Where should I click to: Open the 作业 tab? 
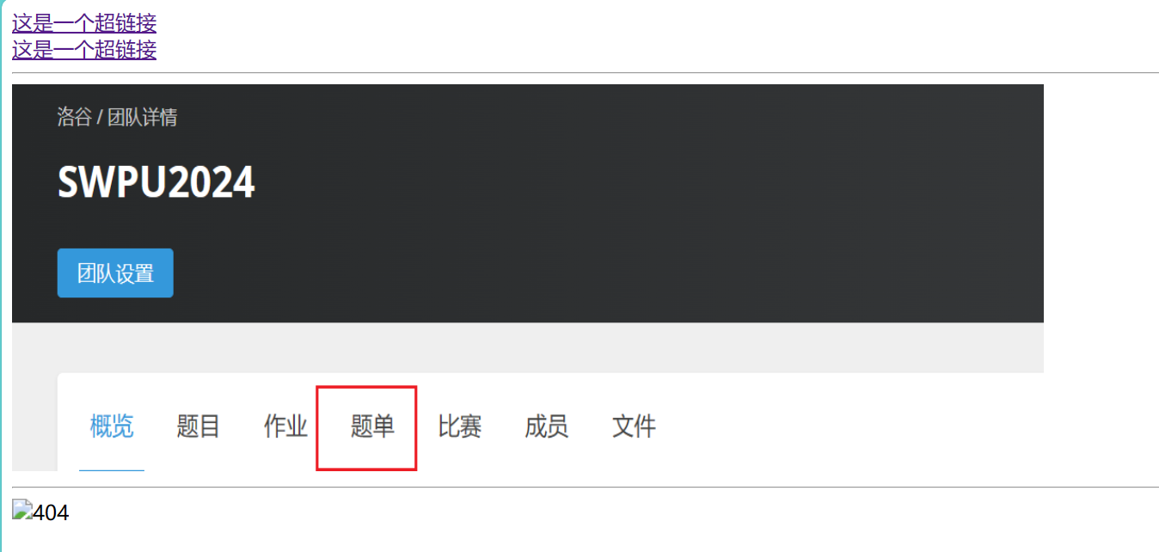[285, 426]
